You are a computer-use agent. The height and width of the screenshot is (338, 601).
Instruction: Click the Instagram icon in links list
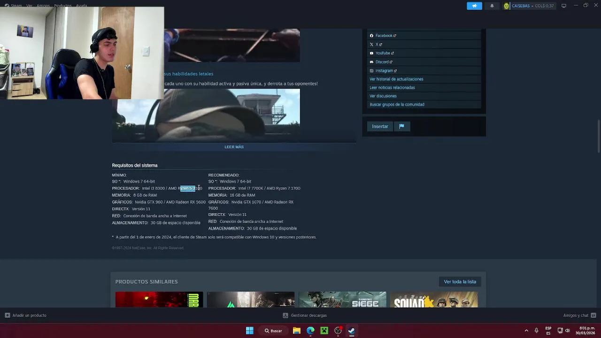pos(371,71)
